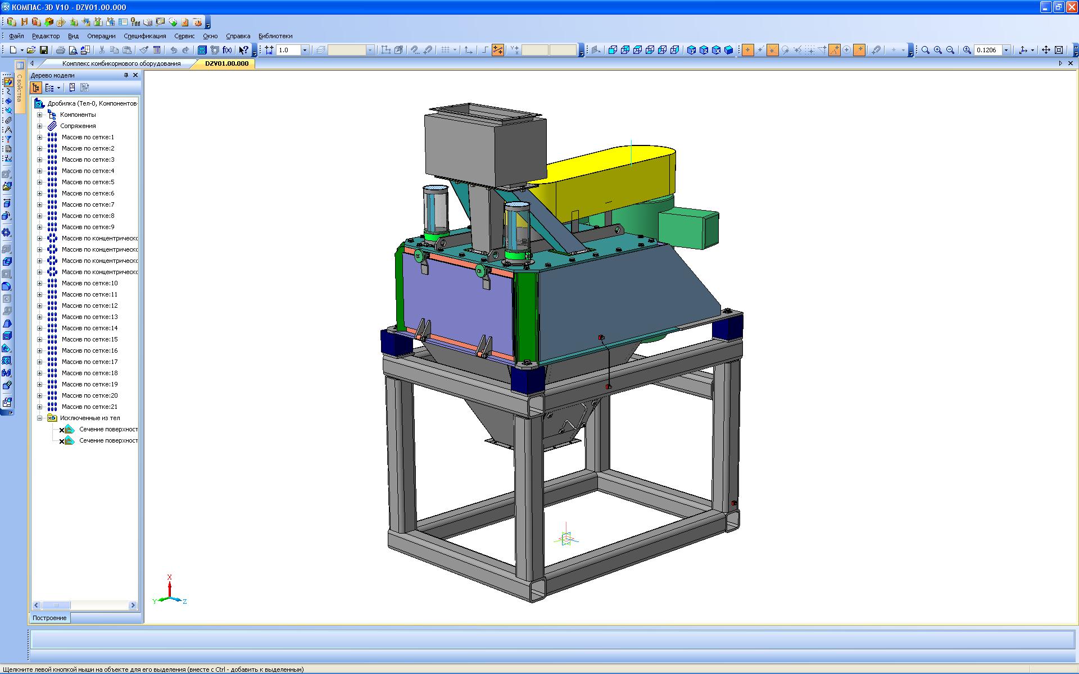
Task: Click the open file folder icon
Action: point(31,50)
